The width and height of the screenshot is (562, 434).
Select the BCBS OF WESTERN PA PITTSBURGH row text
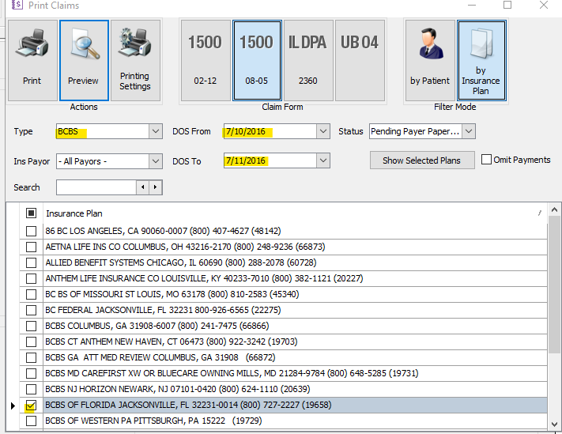tap(154, 421)
